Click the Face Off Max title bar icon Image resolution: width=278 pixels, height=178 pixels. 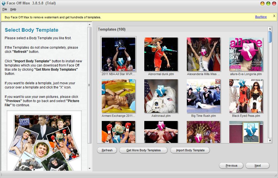4,3
